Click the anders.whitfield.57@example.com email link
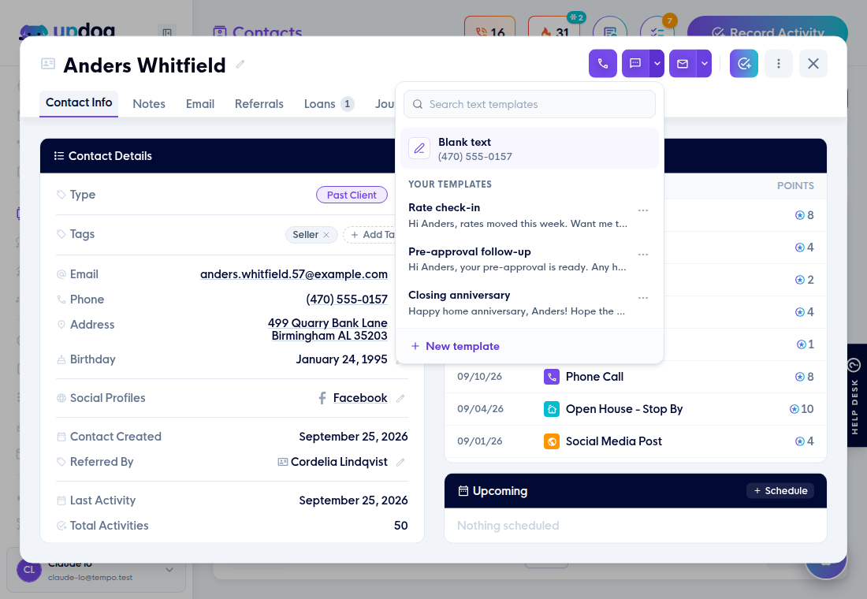 294,274
